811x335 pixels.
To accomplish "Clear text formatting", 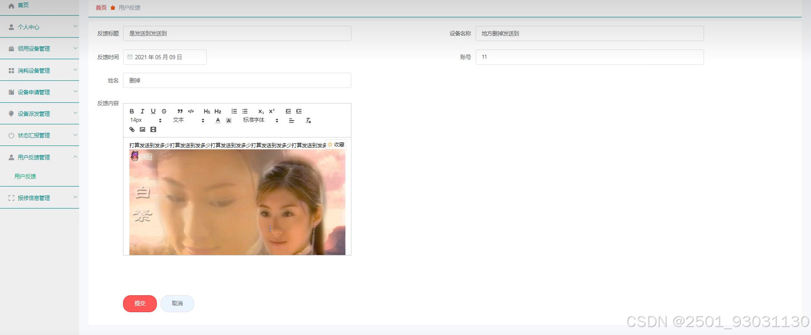I will coord(308,121).
